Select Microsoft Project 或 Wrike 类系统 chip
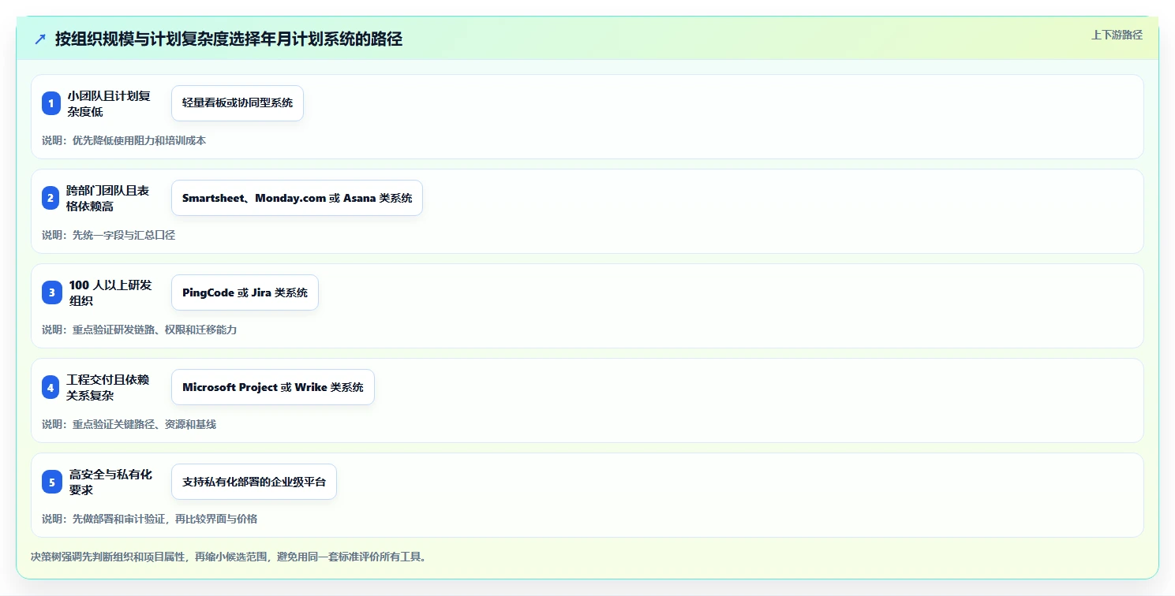The image size is (1175, 596). [273, 387]
